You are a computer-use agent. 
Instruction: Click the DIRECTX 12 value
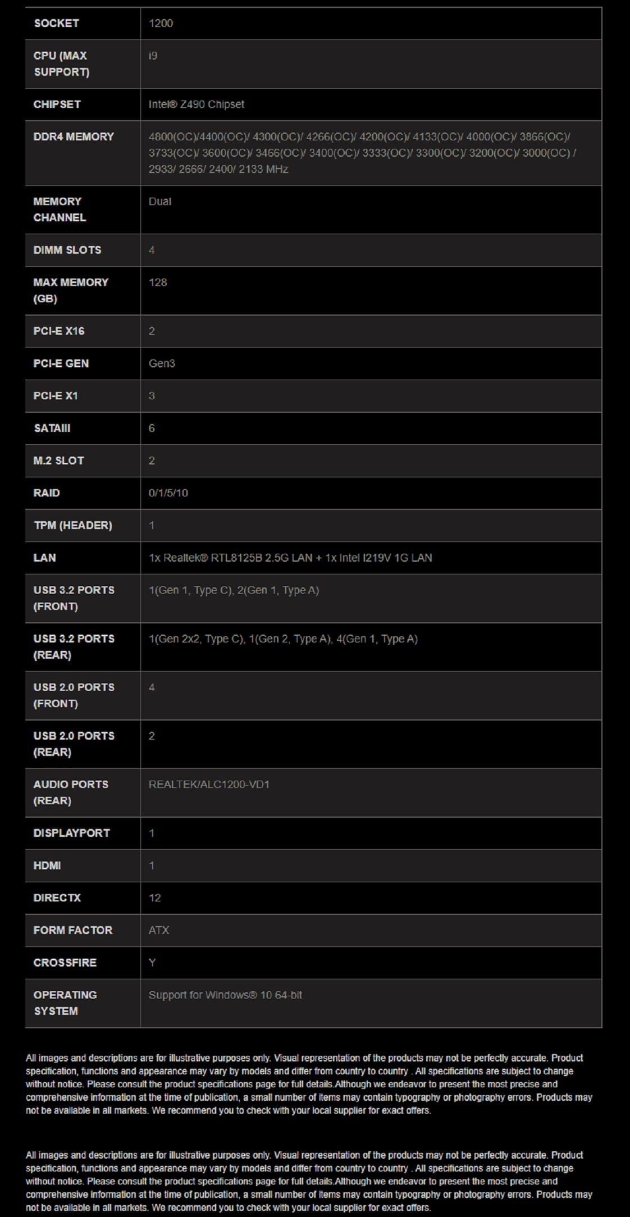154,897
